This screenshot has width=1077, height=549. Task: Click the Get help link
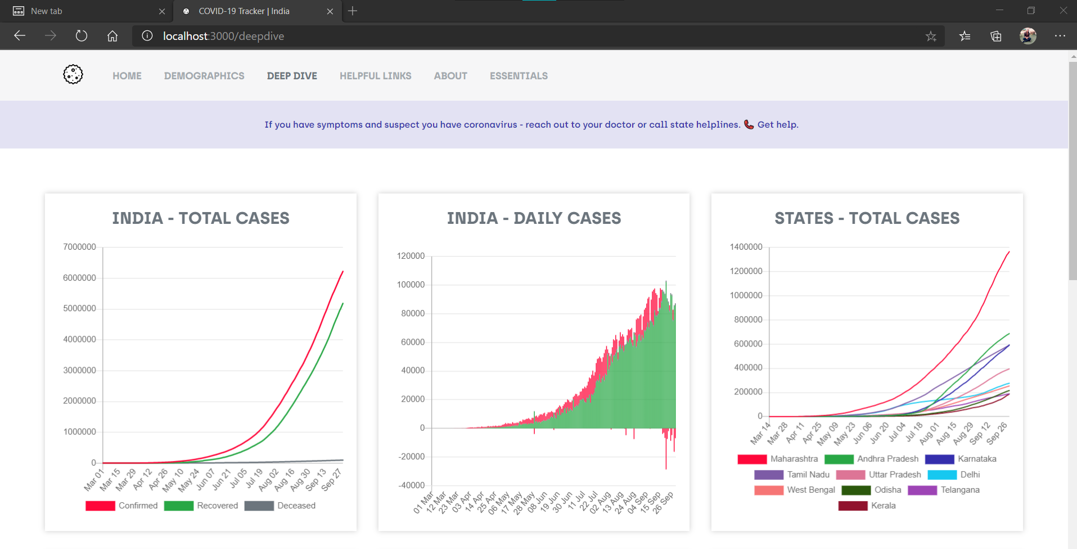(x=778, y=125)
